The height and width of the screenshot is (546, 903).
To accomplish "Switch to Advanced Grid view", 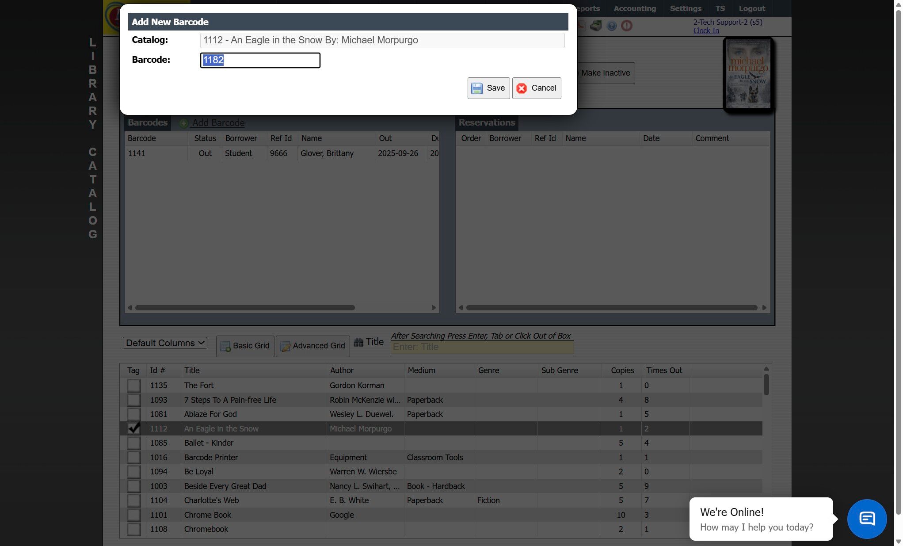I will pyautogui.click(x=312, y=346).
